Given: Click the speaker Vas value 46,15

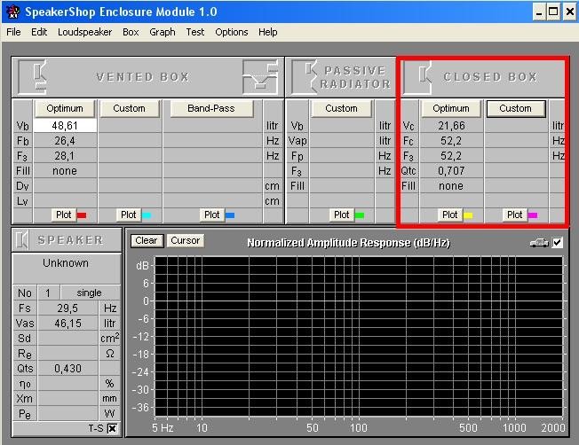Looking at the screenshot, I should coord(68,324).
